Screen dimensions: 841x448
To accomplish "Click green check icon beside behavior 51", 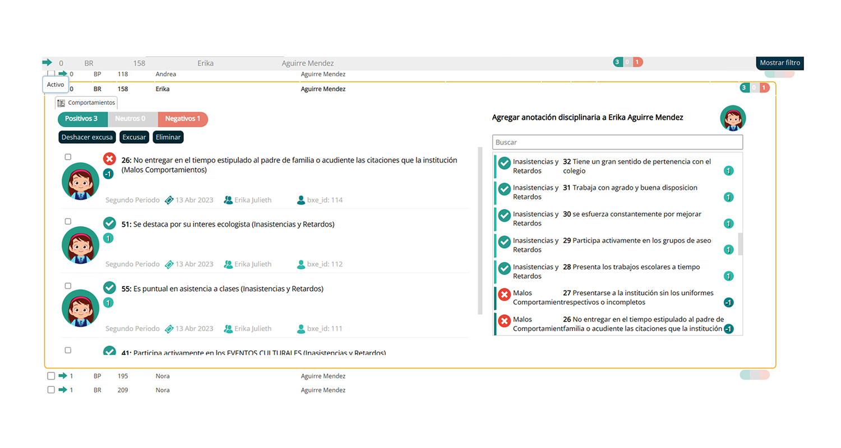I will (x=109, y=223).
